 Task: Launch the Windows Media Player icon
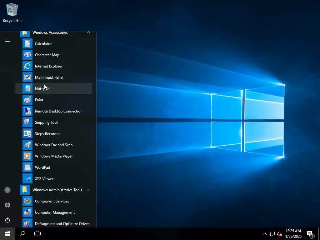(27, 156)
